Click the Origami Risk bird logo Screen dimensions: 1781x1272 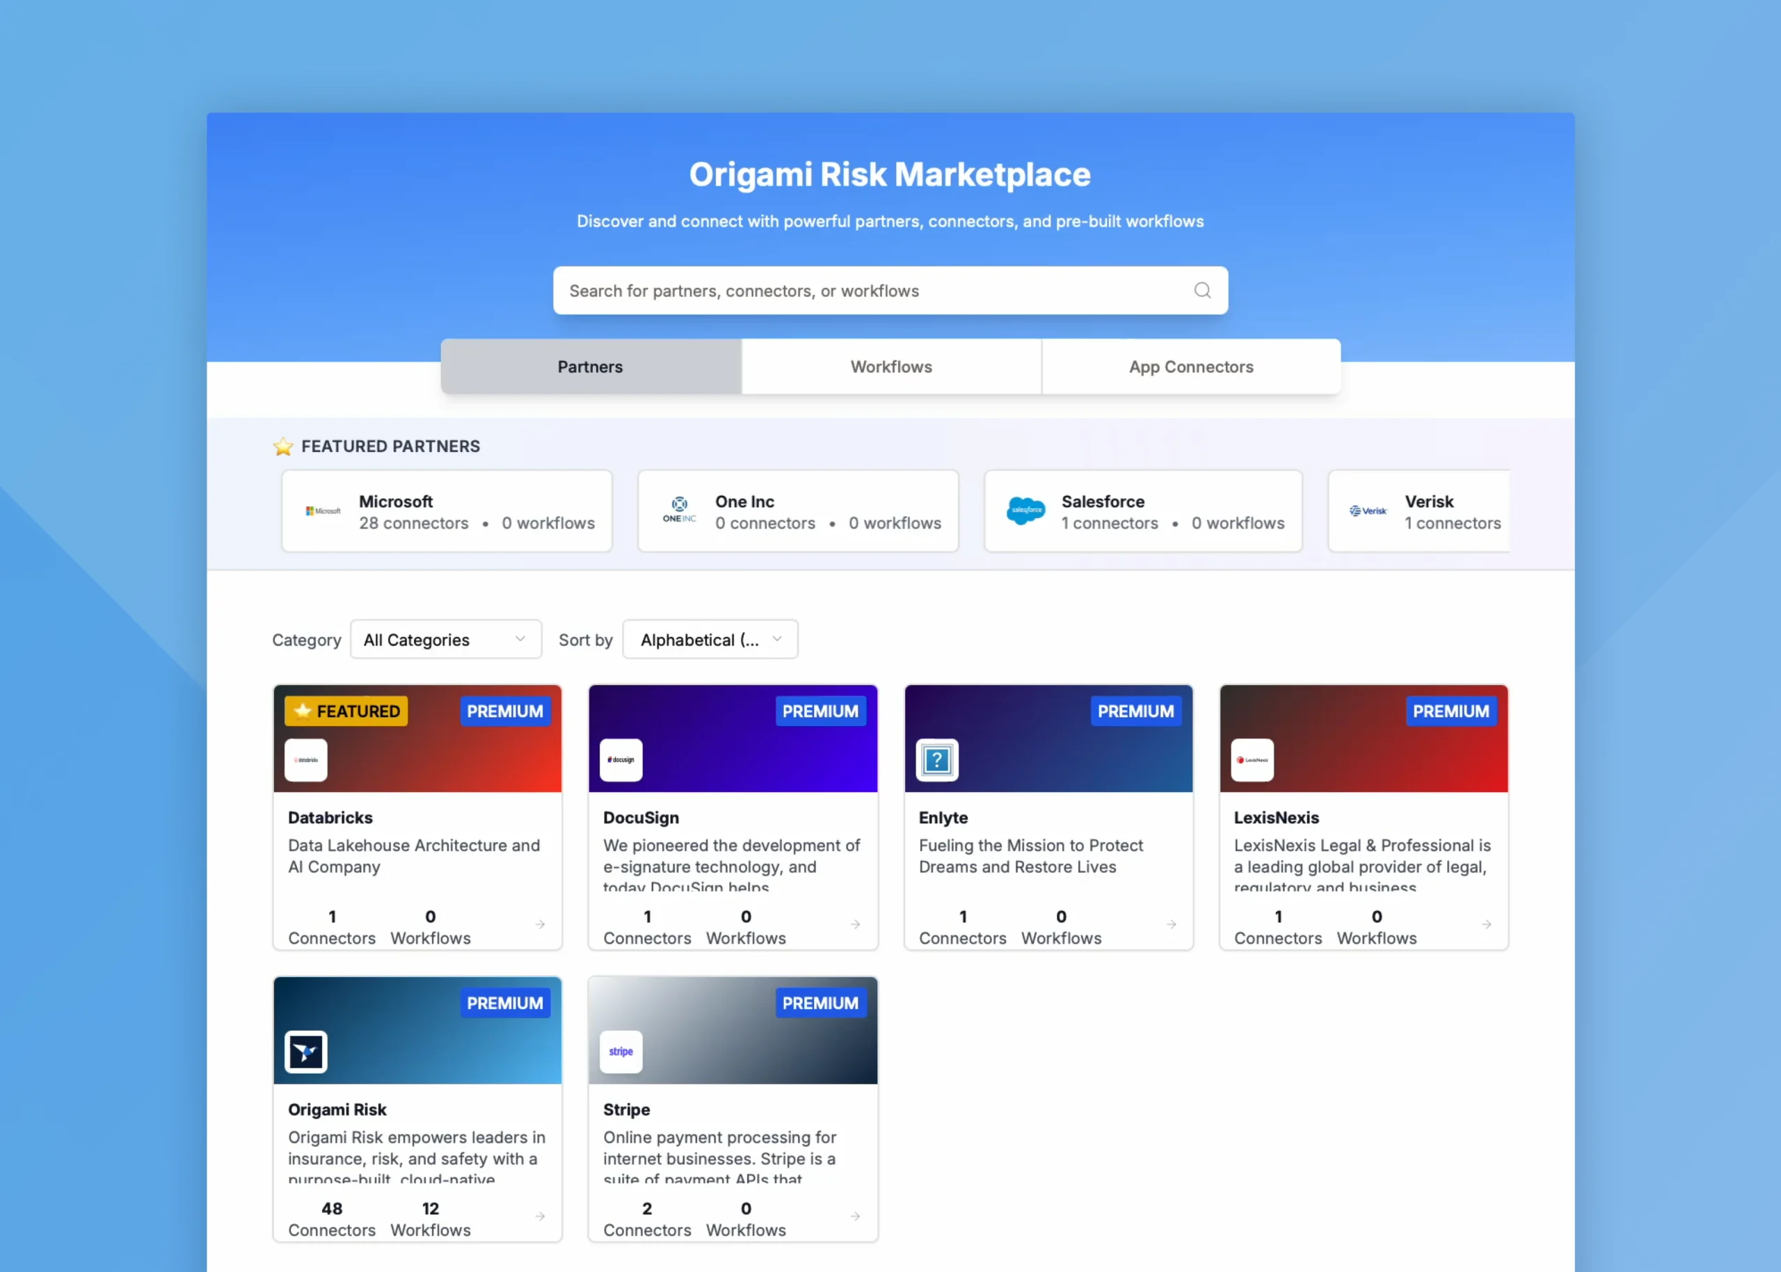tap(305, 1052)
